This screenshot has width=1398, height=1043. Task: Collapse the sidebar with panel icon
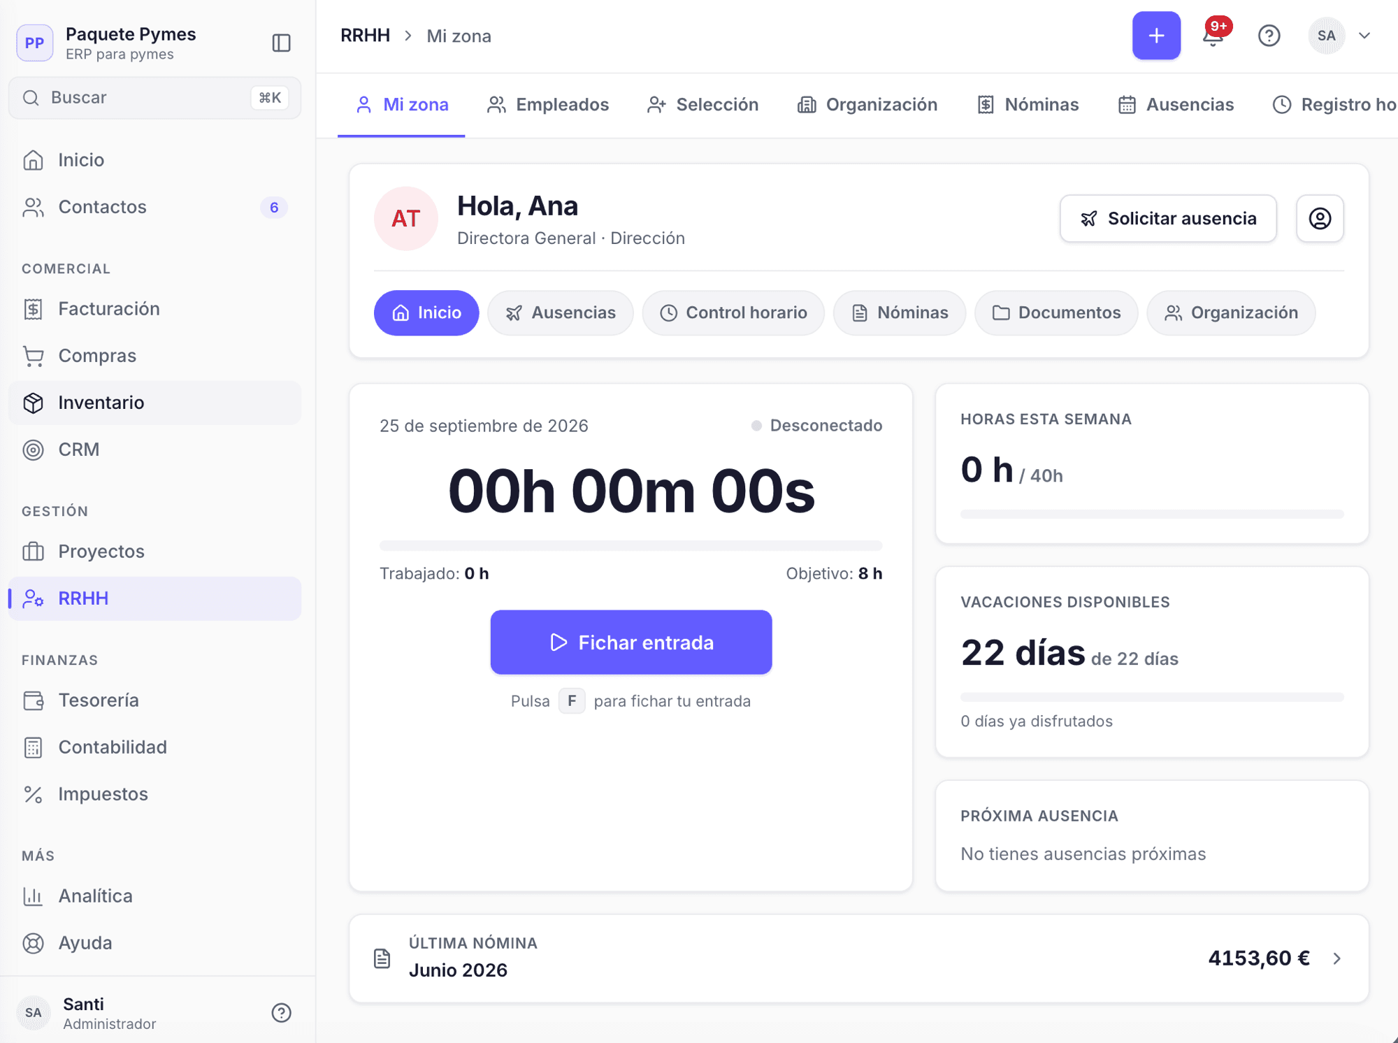click(281, 43)
